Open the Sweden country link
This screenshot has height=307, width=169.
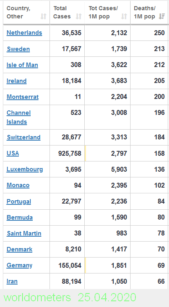point(18,49)
